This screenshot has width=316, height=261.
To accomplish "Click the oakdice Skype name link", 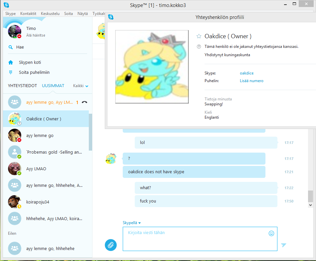I will [247, 73].
